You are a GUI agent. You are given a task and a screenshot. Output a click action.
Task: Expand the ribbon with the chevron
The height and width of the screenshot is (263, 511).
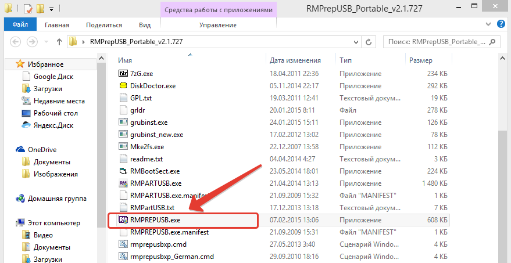[x=488, y=24]
